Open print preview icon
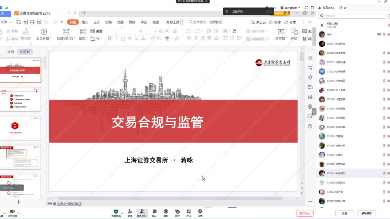 pyautogui.click(x=39, y=22)
